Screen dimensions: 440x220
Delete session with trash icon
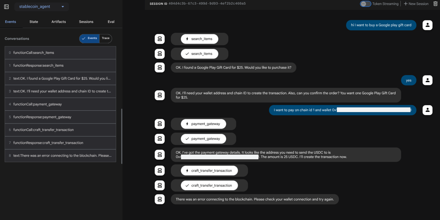point(435,4)
